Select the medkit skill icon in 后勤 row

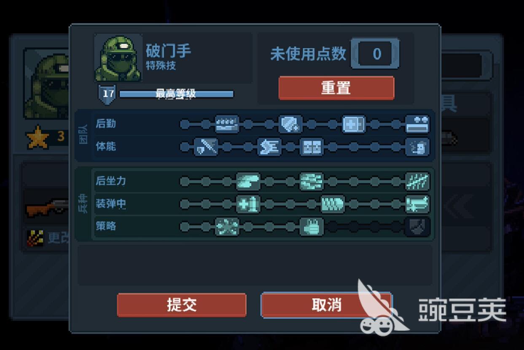(354, 124)
